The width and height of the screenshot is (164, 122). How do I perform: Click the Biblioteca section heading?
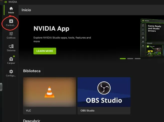[32, 71]
